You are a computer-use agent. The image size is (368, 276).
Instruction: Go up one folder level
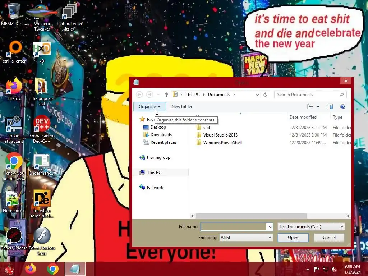(166, 95)
